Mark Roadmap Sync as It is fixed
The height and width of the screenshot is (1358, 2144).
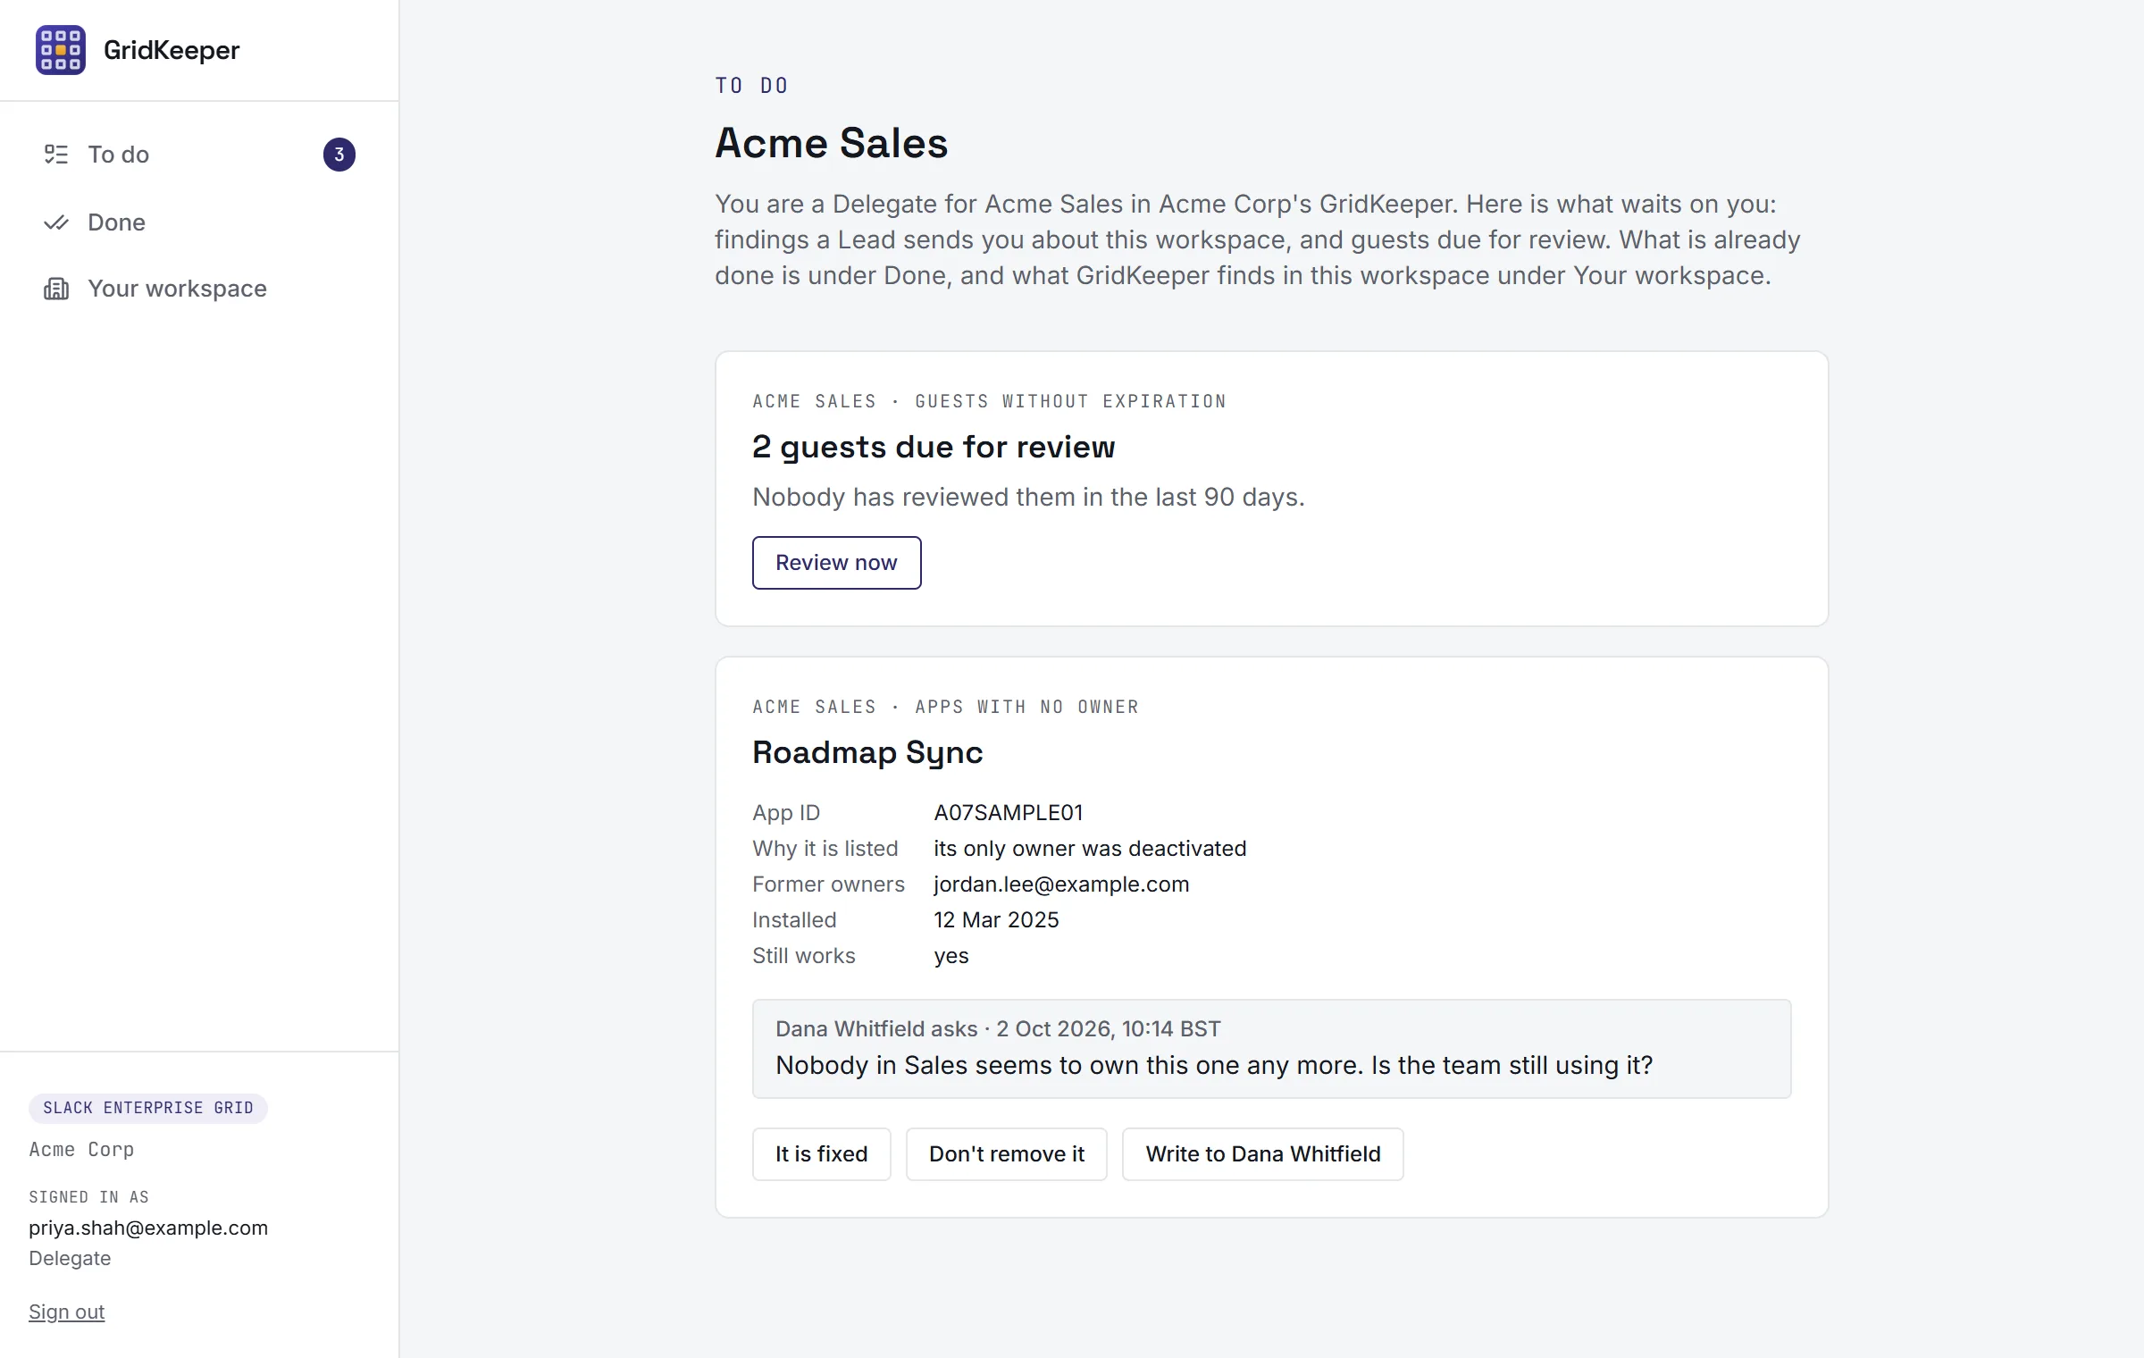821,1154
